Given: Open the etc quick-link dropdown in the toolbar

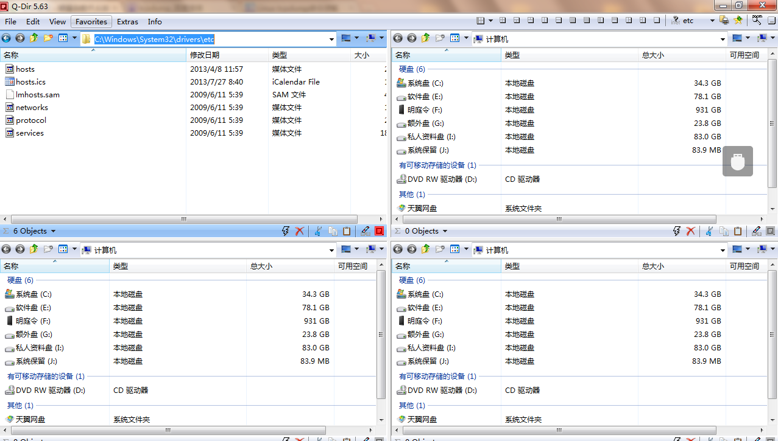Looking at the screenshot, I should pos(712,21).
